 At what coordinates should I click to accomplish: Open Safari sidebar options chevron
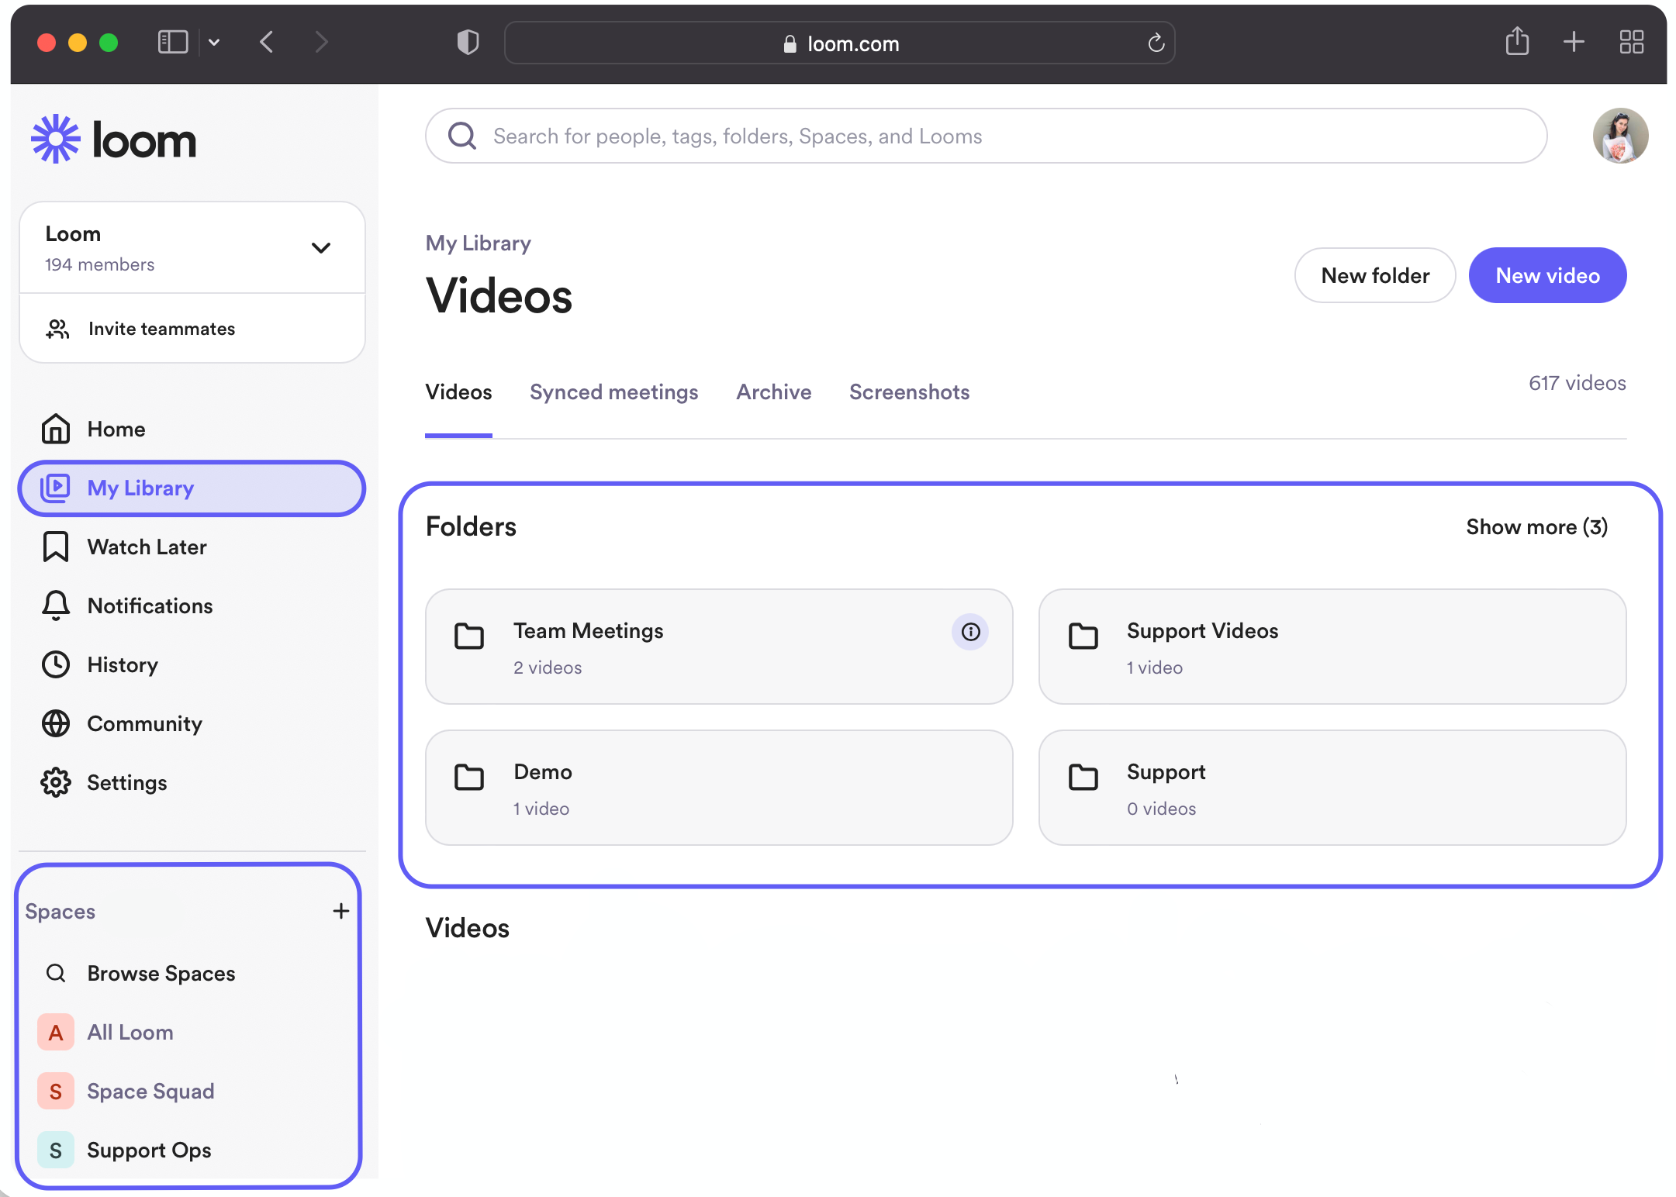(214, 43)
